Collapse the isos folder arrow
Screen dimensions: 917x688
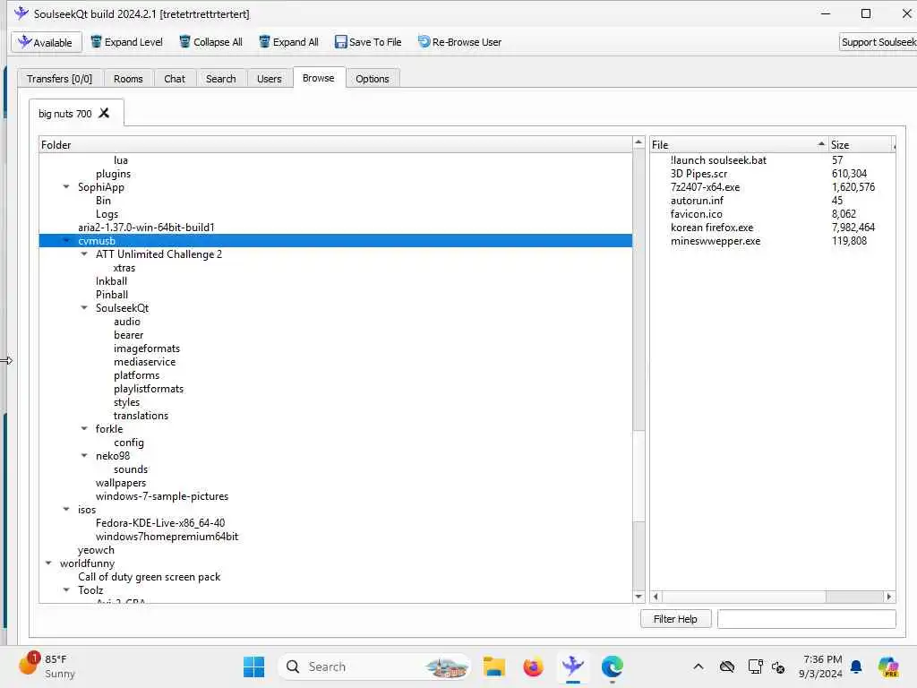coord(66,510)
